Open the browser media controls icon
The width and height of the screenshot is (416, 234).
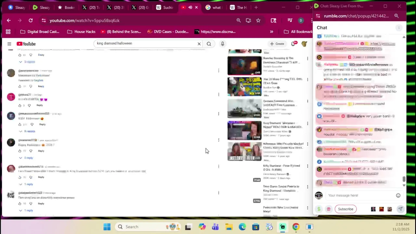tap(290, 20)
